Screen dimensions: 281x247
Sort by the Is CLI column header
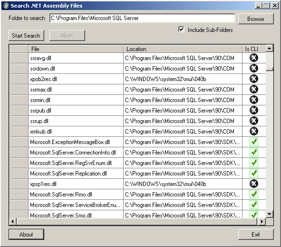(254, 49)
